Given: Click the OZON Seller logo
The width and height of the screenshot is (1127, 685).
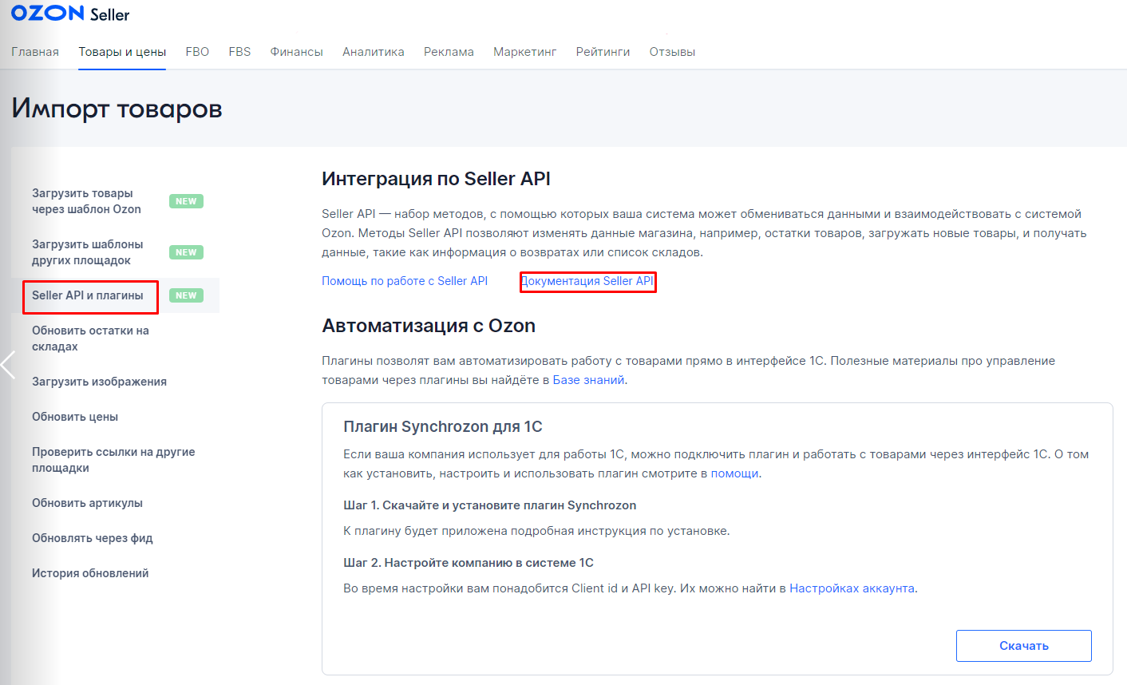Looking at the screenshot, I should click(x=70, y=14).
